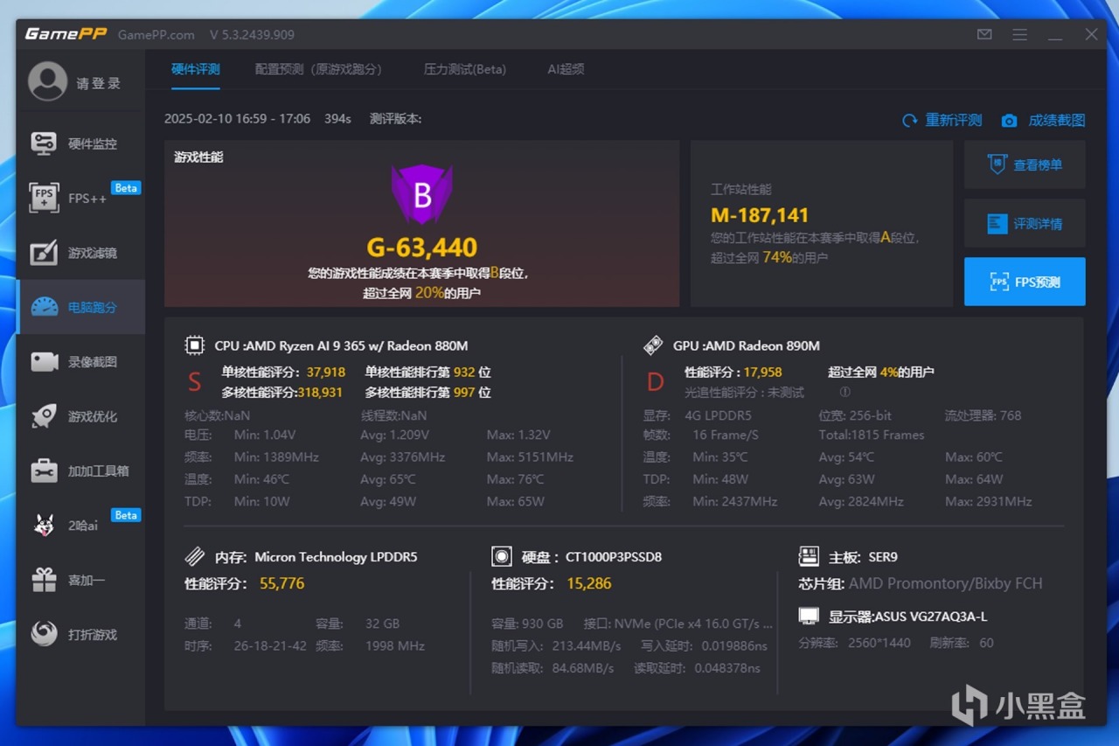Switch to AI超频 tab
Screen dimensions: 1119x746
[566, 69]
